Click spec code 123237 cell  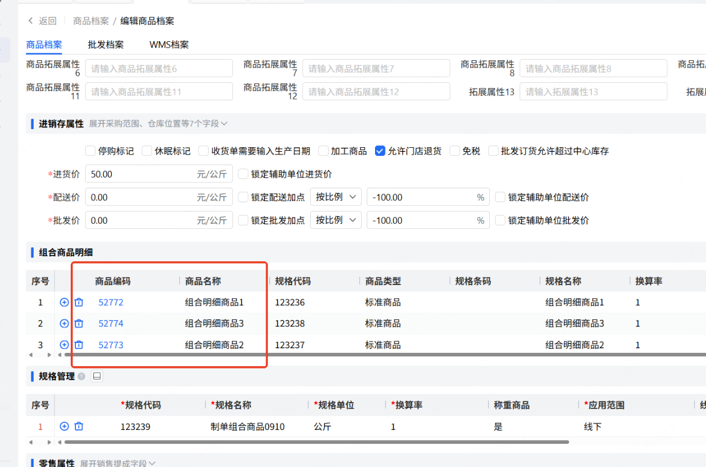pyautogui.click(x=290, y=345)
